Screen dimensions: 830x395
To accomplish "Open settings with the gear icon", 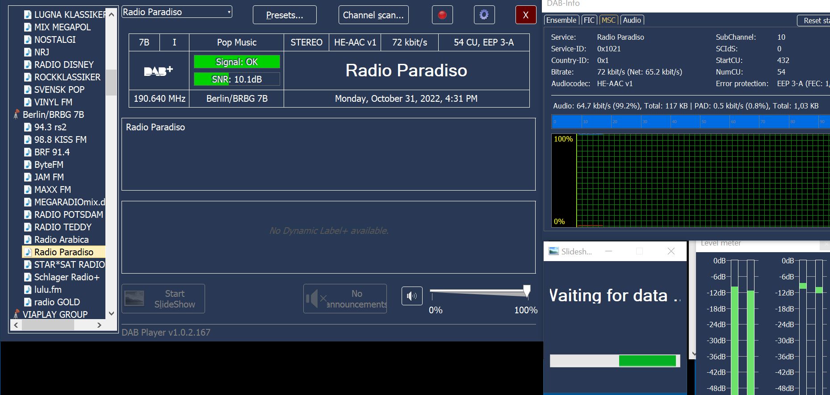I will click(484, 15).
